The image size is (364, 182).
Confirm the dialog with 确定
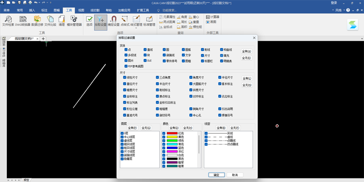[x=217, y=175]
